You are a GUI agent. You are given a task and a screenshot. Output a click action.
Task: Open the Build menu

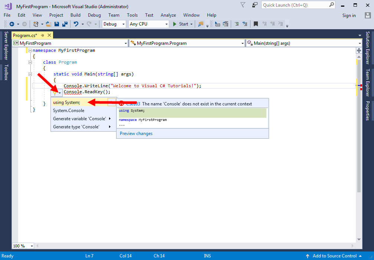[x=75, y=15]
